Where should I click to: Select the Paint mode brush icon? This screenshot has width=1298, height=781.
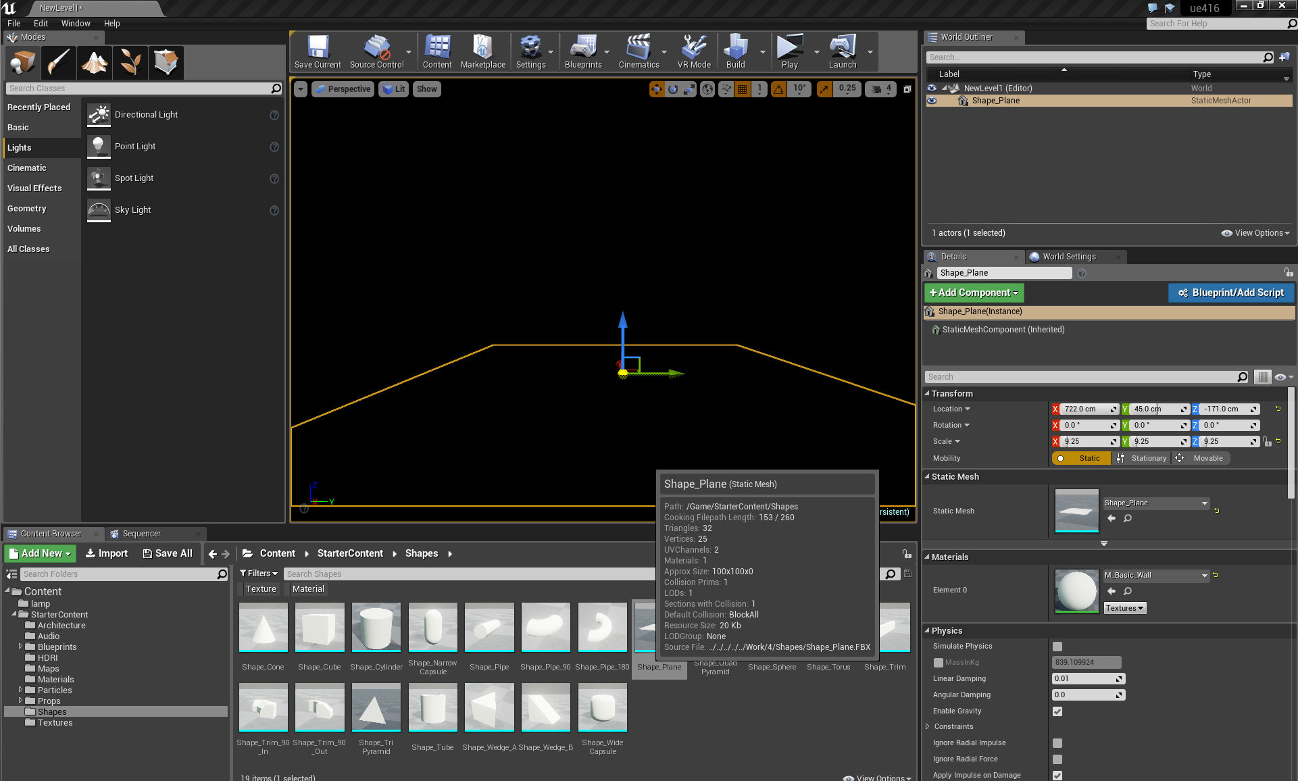click(x=59, y=62)
